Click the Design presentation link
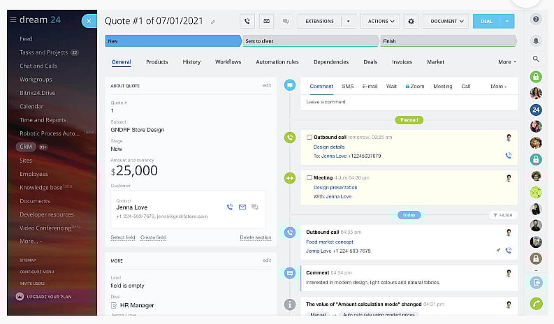 [x=335, y=187]
